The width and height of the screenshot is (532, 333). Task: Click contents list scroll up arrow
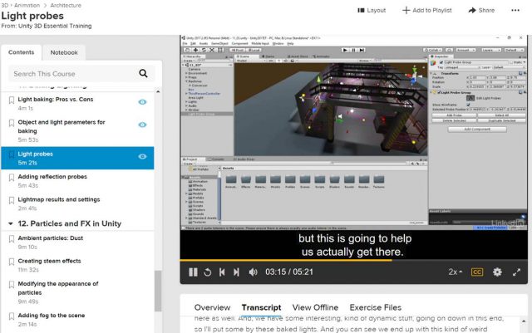[158, 91]
